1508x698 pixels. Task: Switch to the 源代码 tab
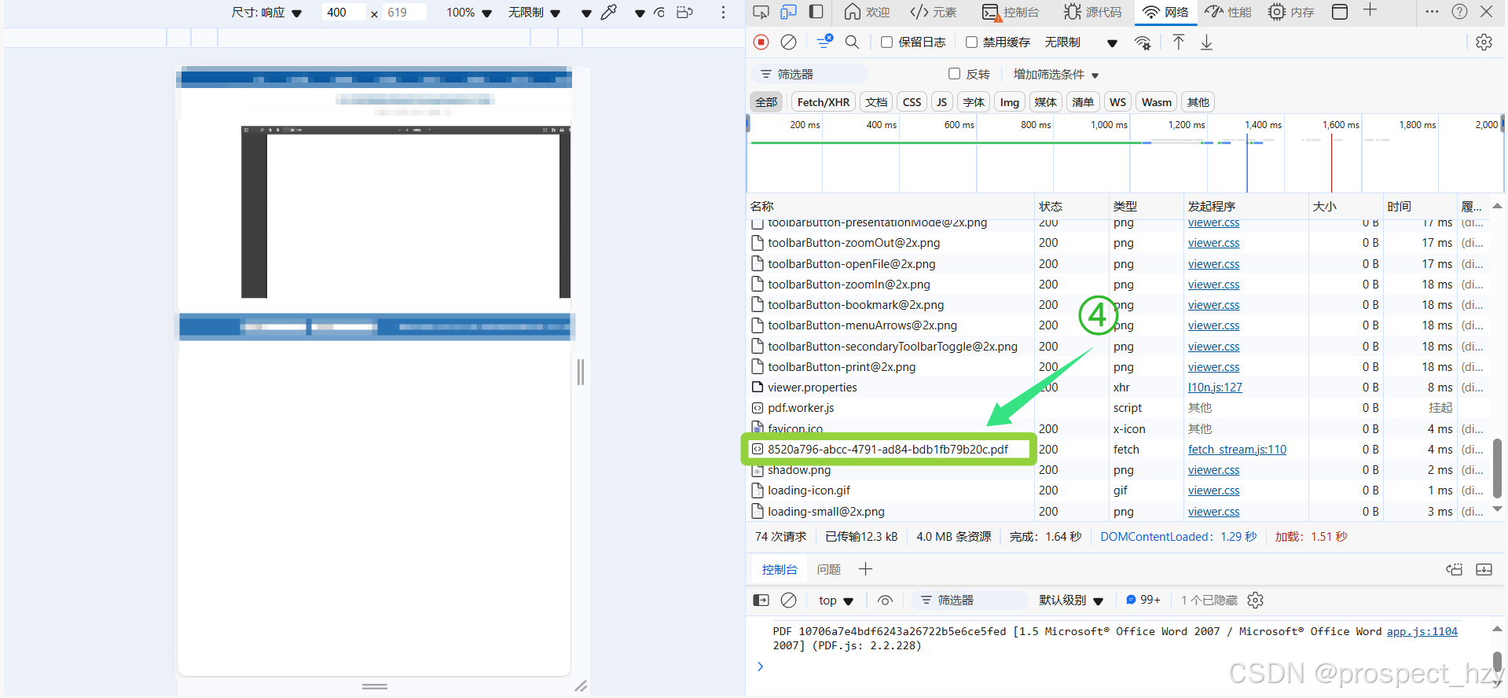tap(1093, 12)
